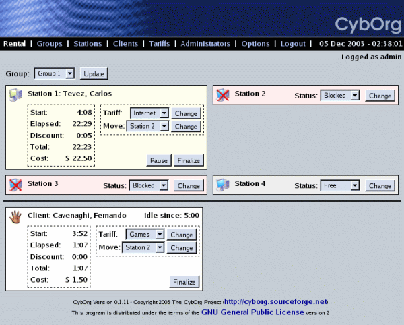This screenshot has width=404, height=325.
Task: Open the Administrators section
Action: pyautogui.click(x=205, y=44)
